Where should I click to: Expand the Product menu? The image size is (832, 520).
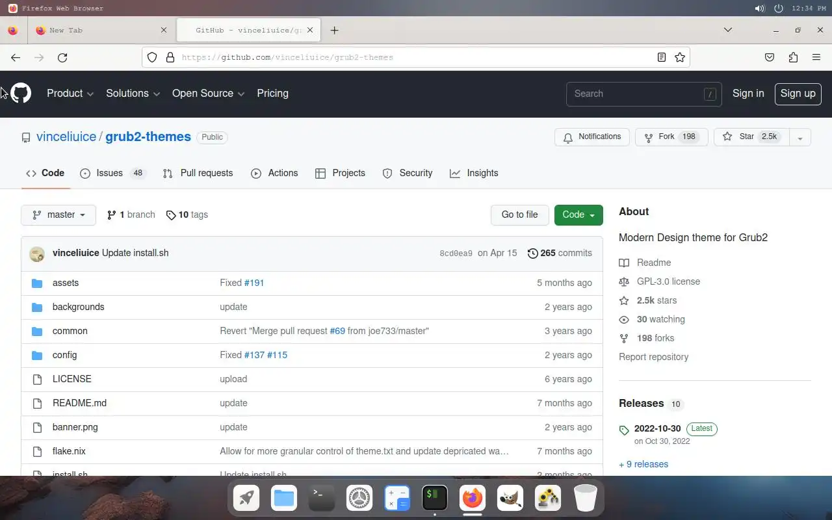pyautogui.click(x=70, y=94)
